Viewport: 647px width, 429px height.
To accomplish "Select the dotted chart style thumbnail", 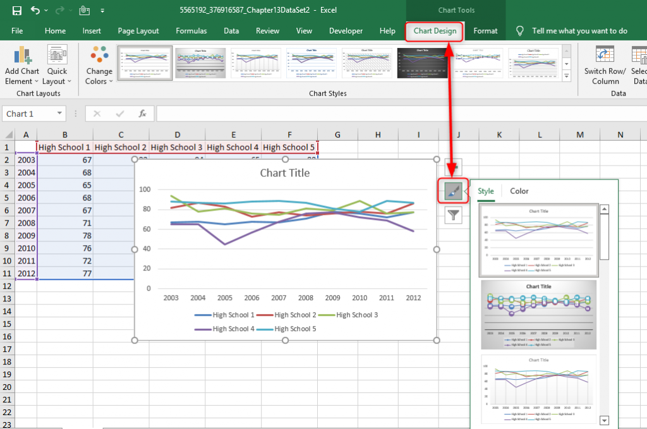I will (x=538, y=314).
